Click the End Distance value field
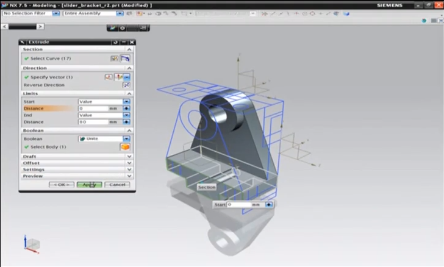The image size is (444, 267). coord(93,122)
